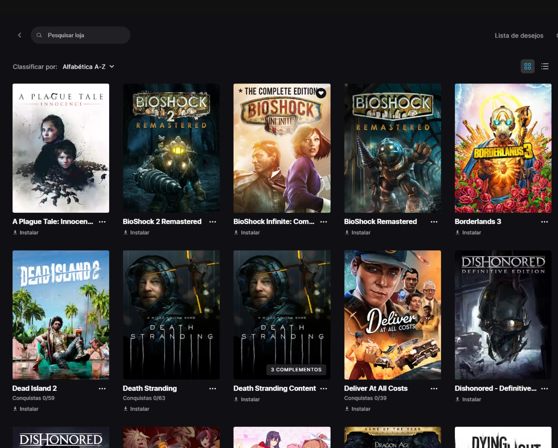
Task: Open options menu for Borderlands 3
Action: [545, 221]
